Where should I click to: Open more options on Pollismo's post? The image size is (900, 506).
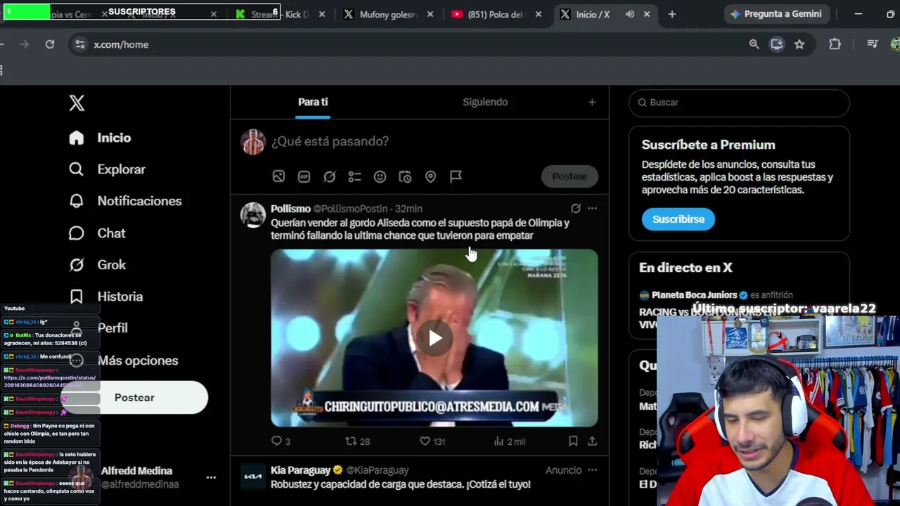click(592, 209)
